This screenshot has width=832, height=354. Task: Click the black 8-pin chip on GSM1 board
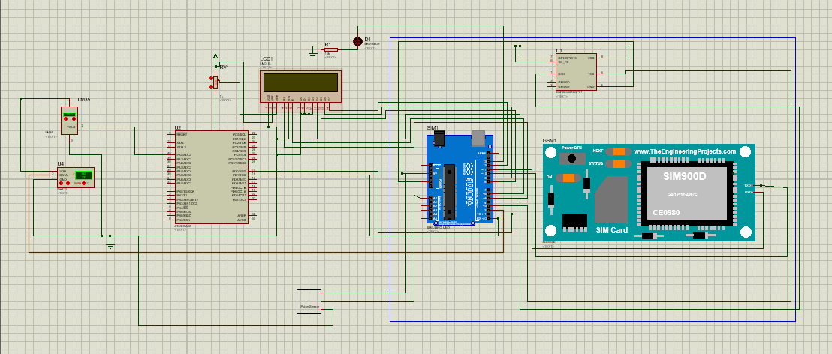[574, 223]
